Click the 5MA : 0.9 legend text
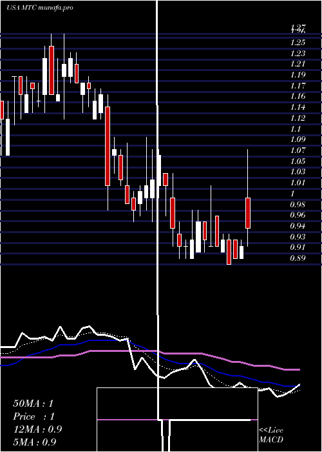 coord(35,442)
